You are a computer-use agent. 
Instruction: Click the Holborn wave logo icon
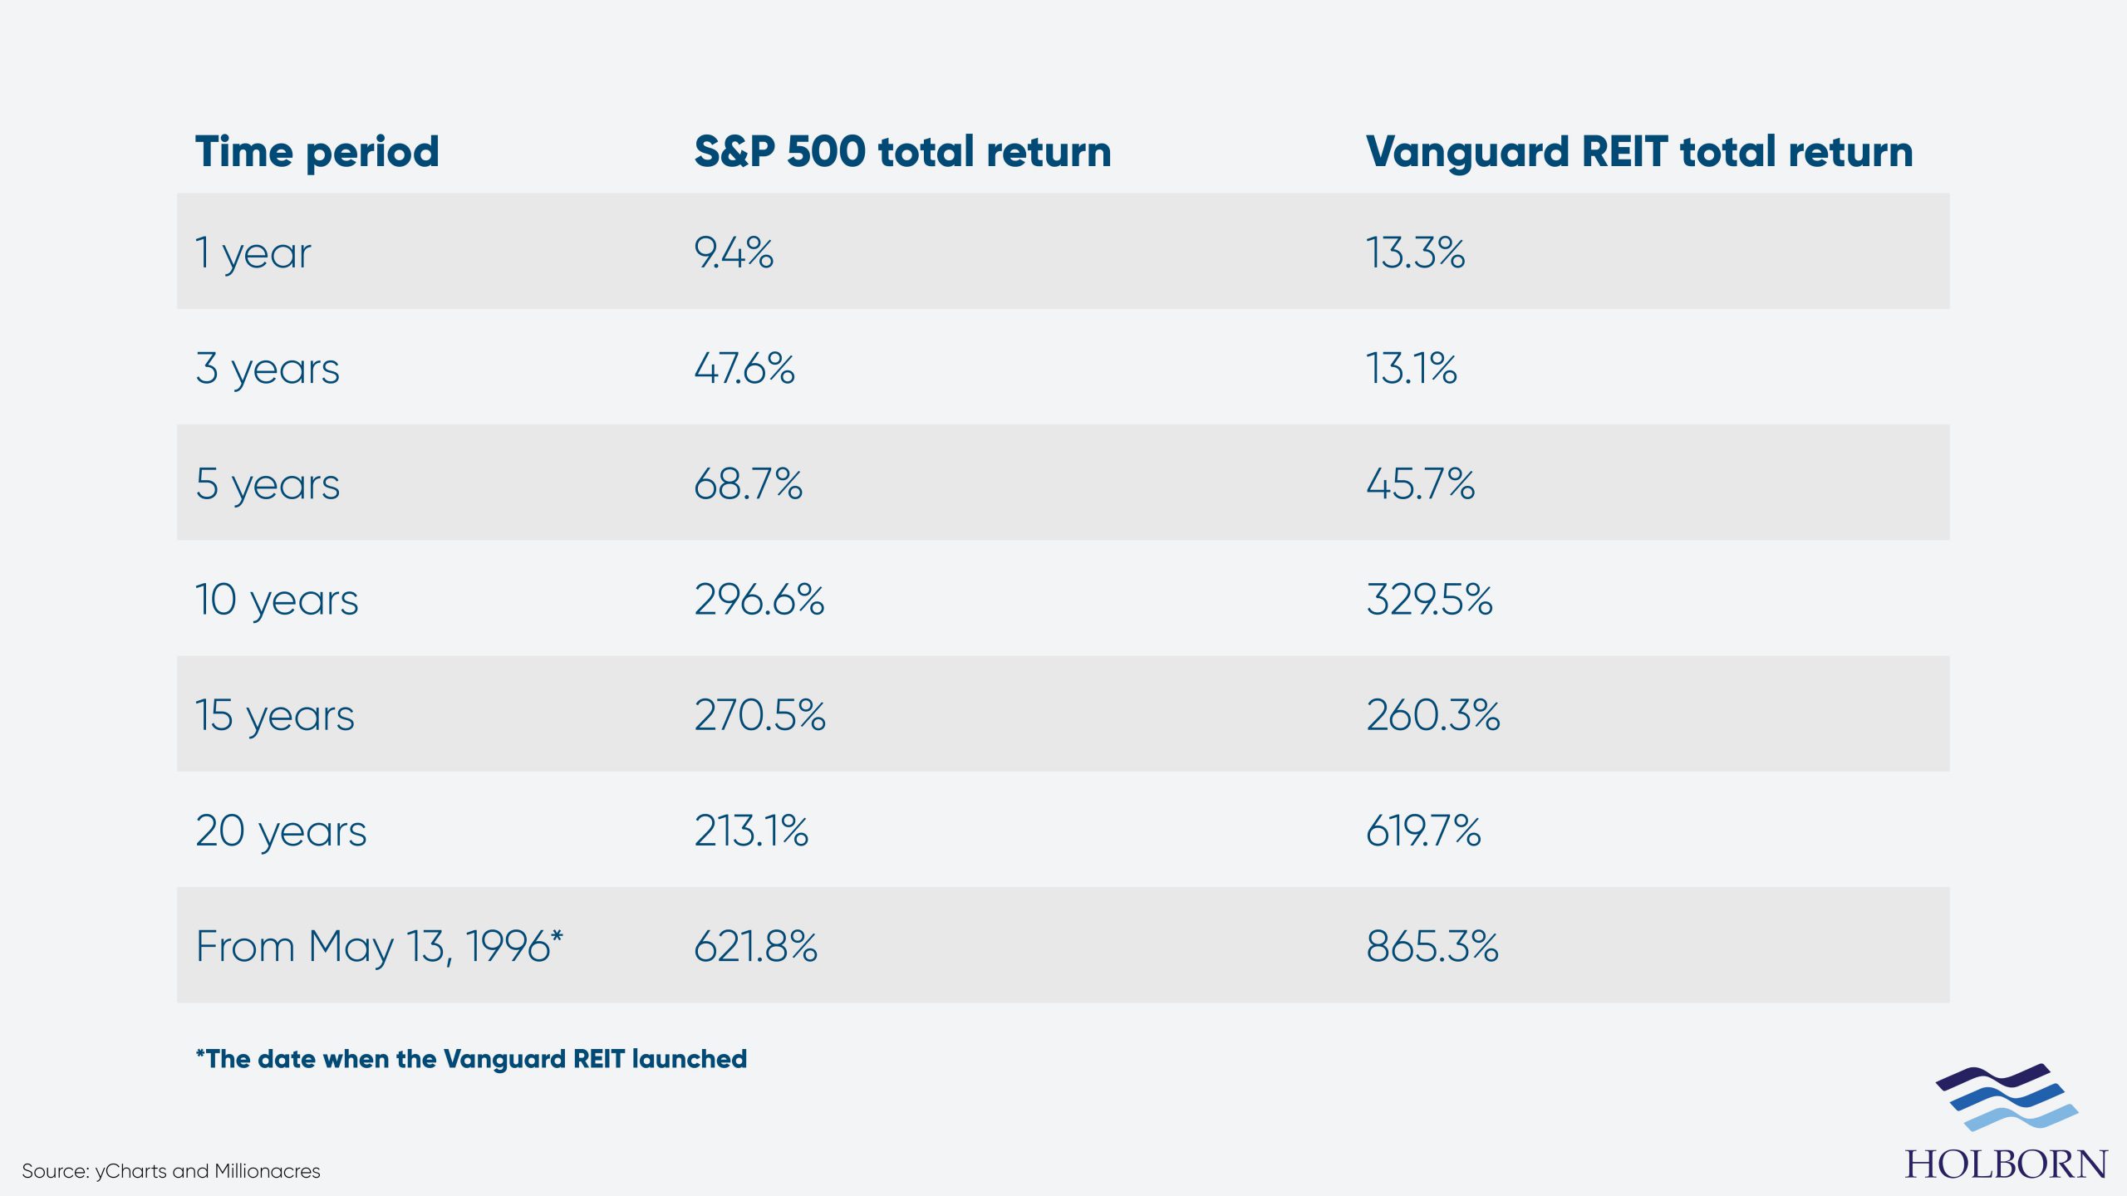(2007, 1096)
